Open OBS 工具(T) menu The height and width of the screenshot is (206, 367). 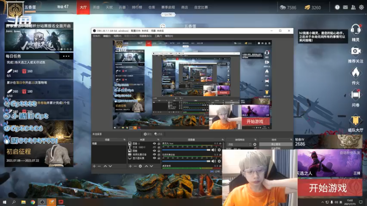(158, 36)
